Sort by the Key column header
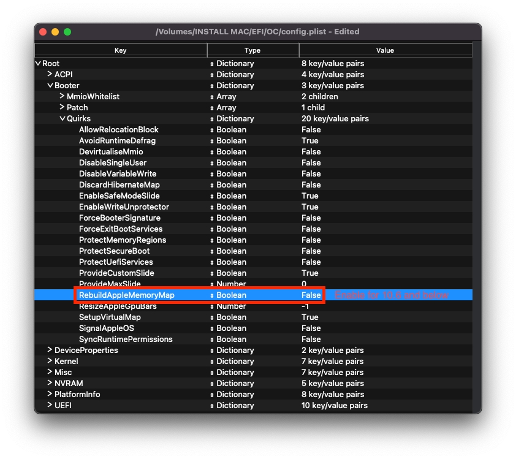The height and width of the screenshot is (459, 516). 121,50
